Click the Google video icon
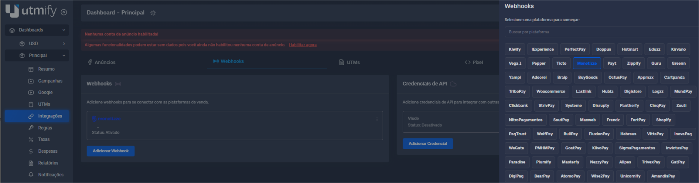Screen dimensions: 699x183 [31, 93]
